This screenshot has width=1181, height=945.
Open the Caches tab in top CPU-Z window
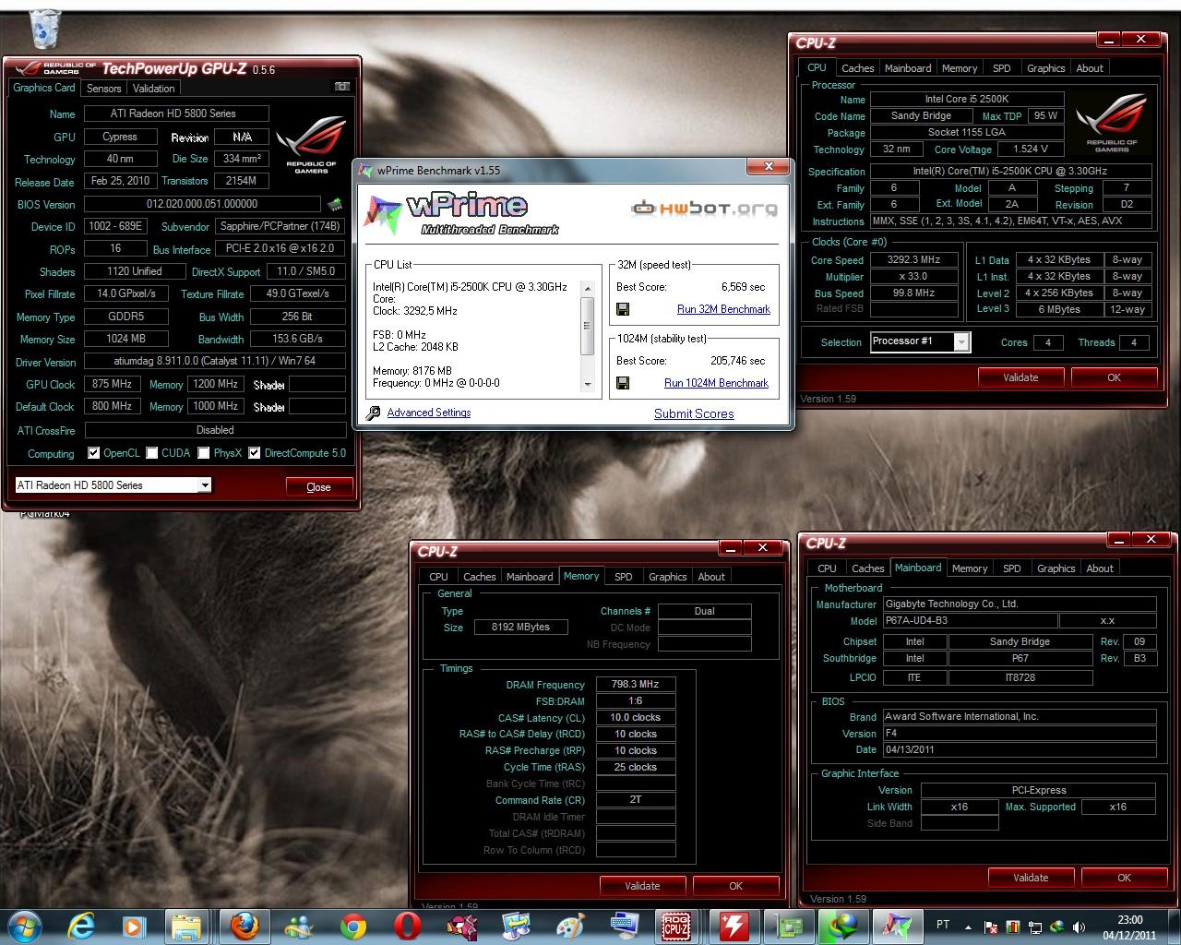857,68
